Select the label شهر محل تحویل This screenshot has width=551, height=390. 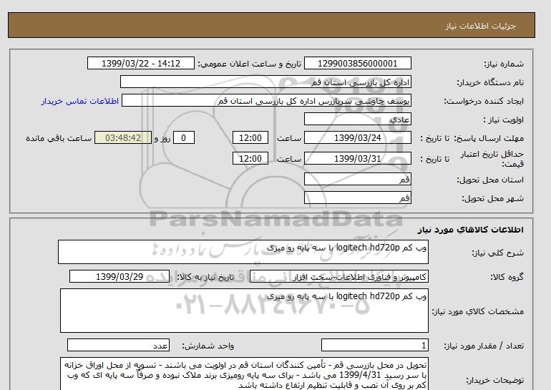coord(492,198)
